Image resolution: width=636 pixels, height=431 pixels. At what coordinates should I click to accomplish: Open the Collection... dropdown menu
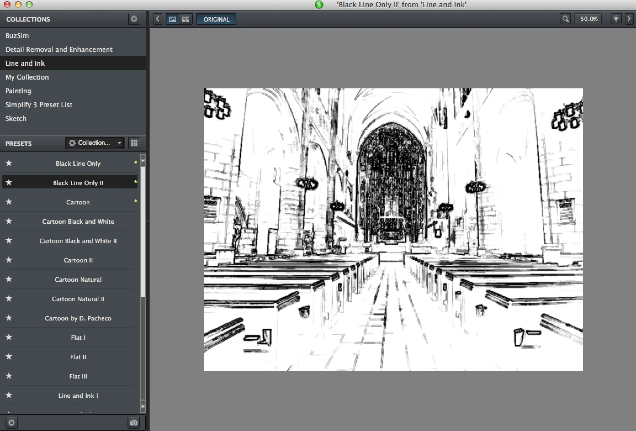click(x=95, y=143)
